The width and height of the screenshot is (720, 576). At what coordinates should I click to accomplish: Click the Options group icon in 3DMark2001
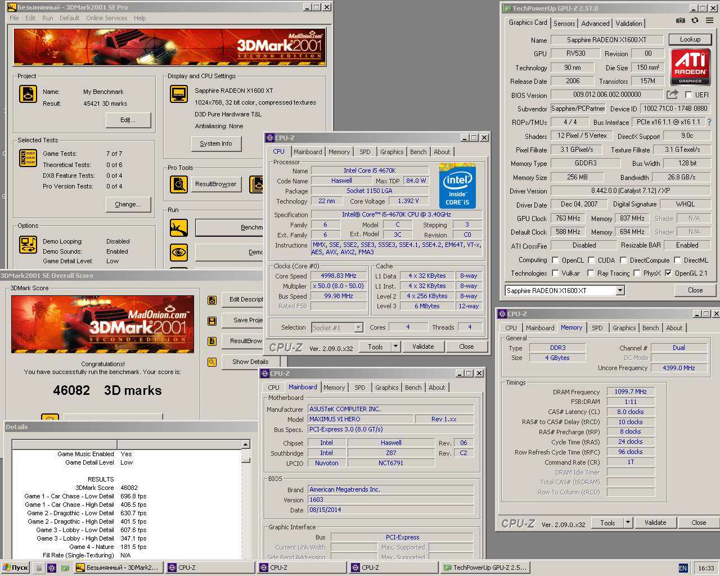(28, 245)
